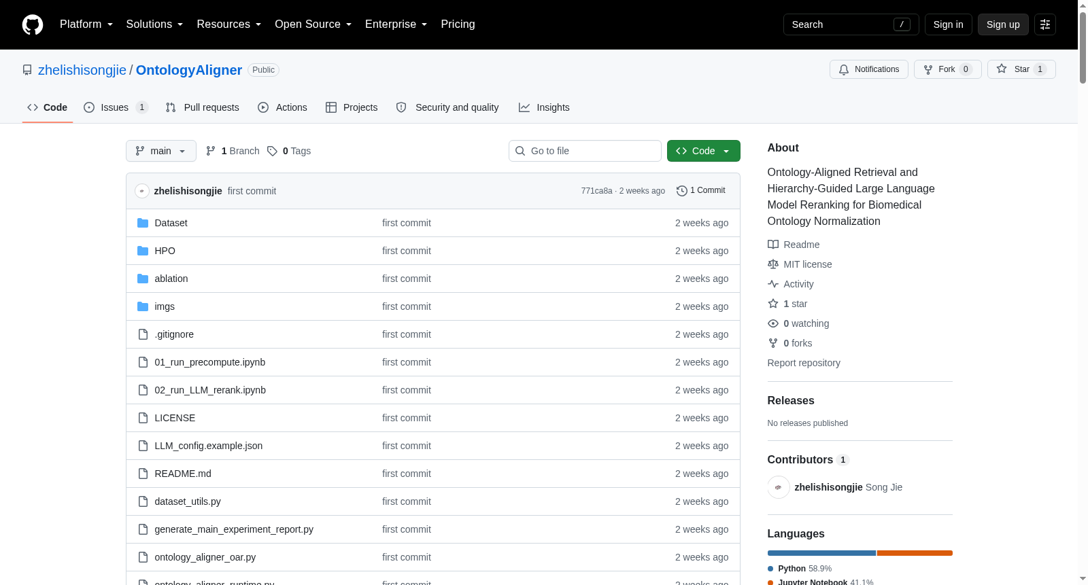Open the 771ca8a commit hash link
This screenshot has width=1088, height=585.
tap(596, 191)
